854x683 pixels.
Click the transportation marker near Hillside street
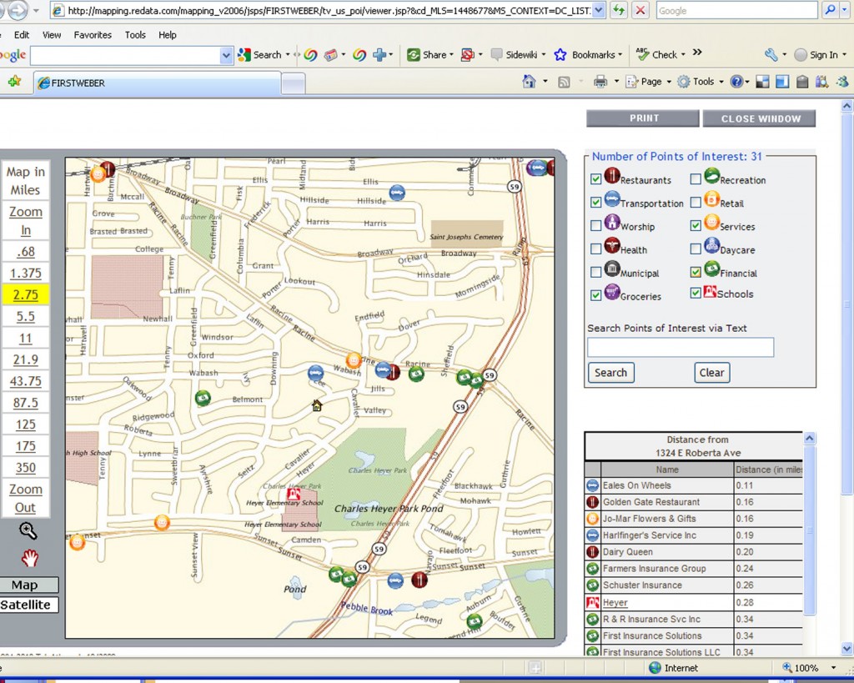pyautogui.click(x=397, y=193)
